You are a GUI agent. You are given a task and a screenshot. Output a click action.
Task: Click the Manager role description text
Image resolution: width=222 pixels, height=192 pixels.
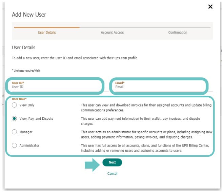pos(146,134)
